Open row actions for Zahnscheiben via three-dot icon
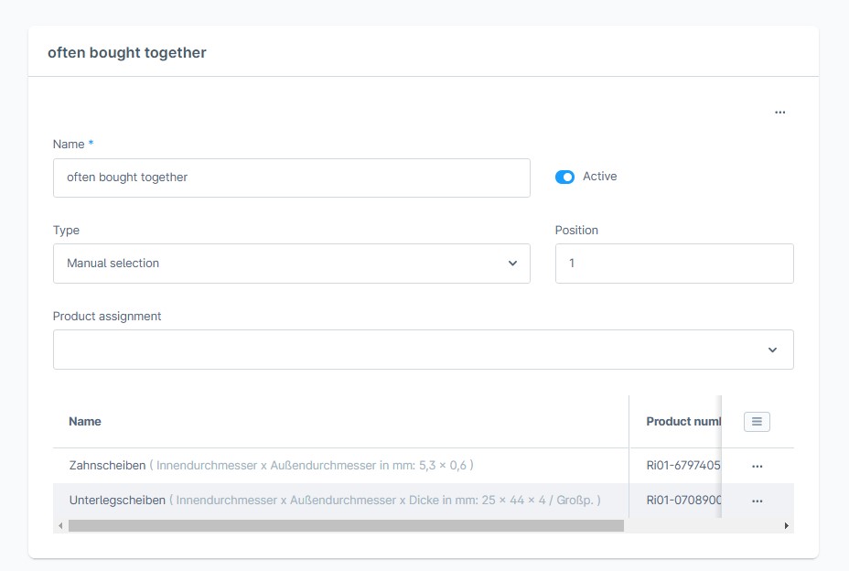Screen dimensions: 849x571 point(757,466)
